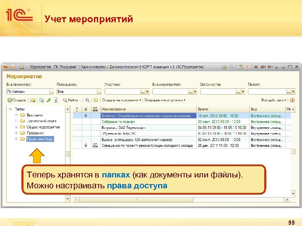Open the Создать на основании dropdown
The image size is (302, 226).
122,100
